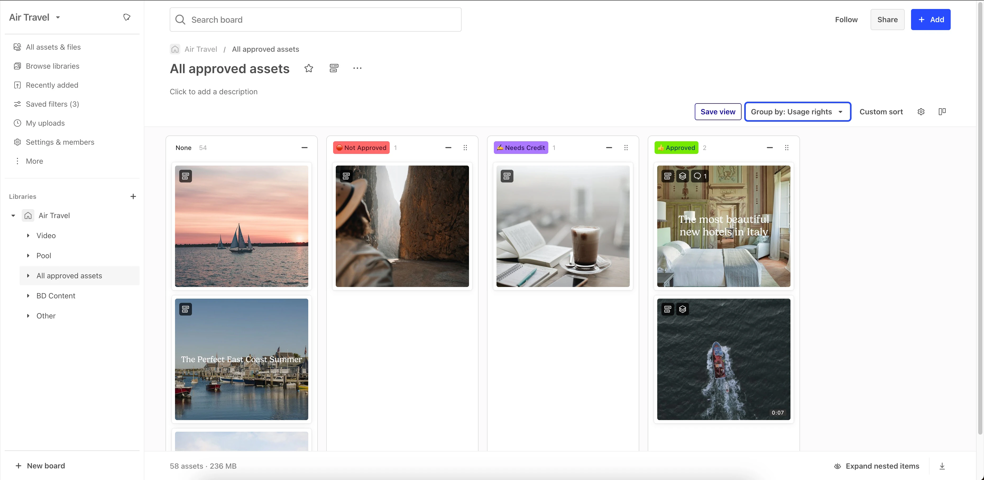Screen dimensions: 984x480
Task: Open the ellipsis menu next to board title
Action: 357,68
